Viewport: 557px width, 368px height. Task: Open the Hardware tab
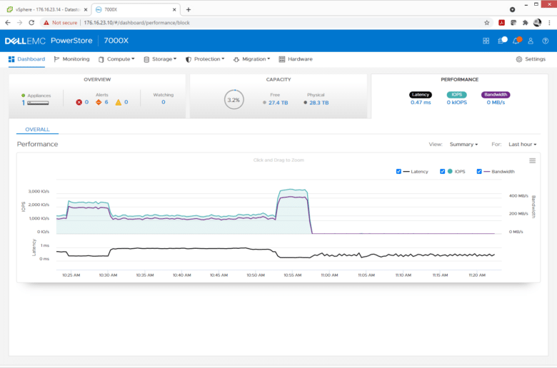click(296, 59)
